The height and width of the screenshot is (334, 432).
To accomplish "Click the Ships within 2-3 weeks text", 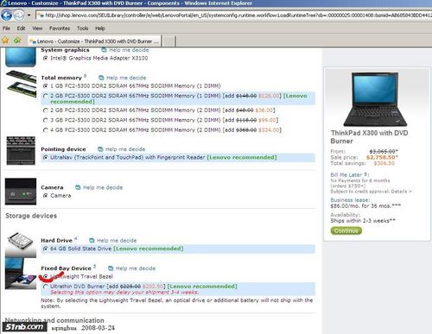I will 363,221.
